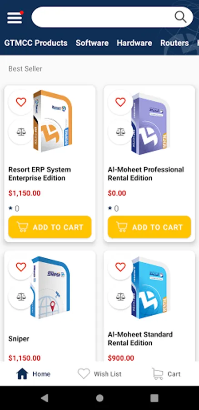Toggle wishlist heart on Al-Moheet Professional Rental
The width and height of the screenshot is (199, 410).
coord(120,102)
